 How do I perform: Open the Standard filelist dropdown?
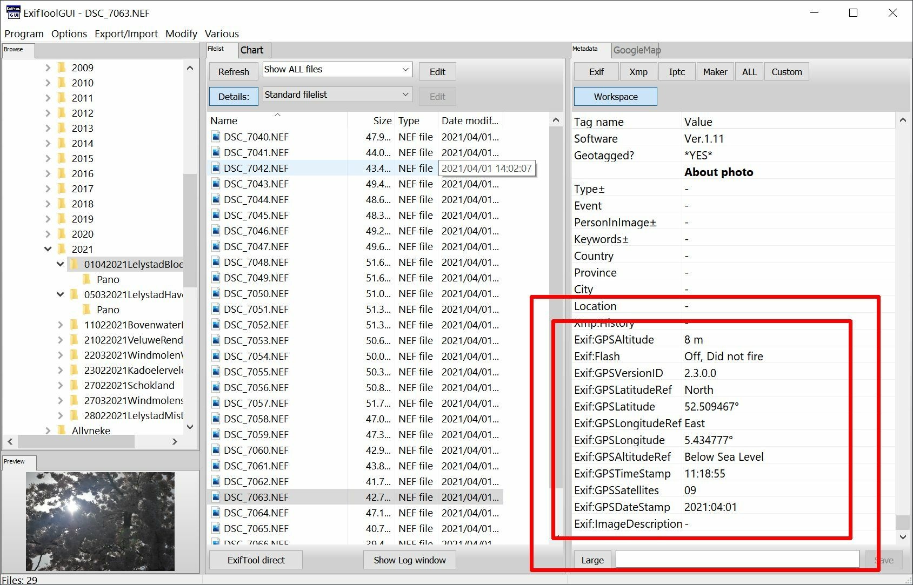(x=405, y=94)
